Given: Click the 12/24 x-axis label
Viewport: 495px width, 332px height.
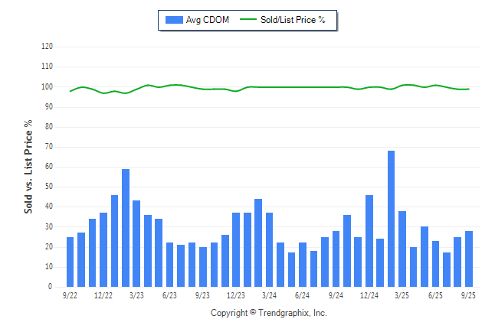Looking at the screenshot, I should (x=369, y=295).
